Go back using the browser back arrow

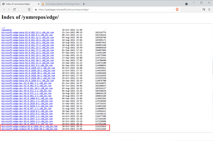(4, 10)
